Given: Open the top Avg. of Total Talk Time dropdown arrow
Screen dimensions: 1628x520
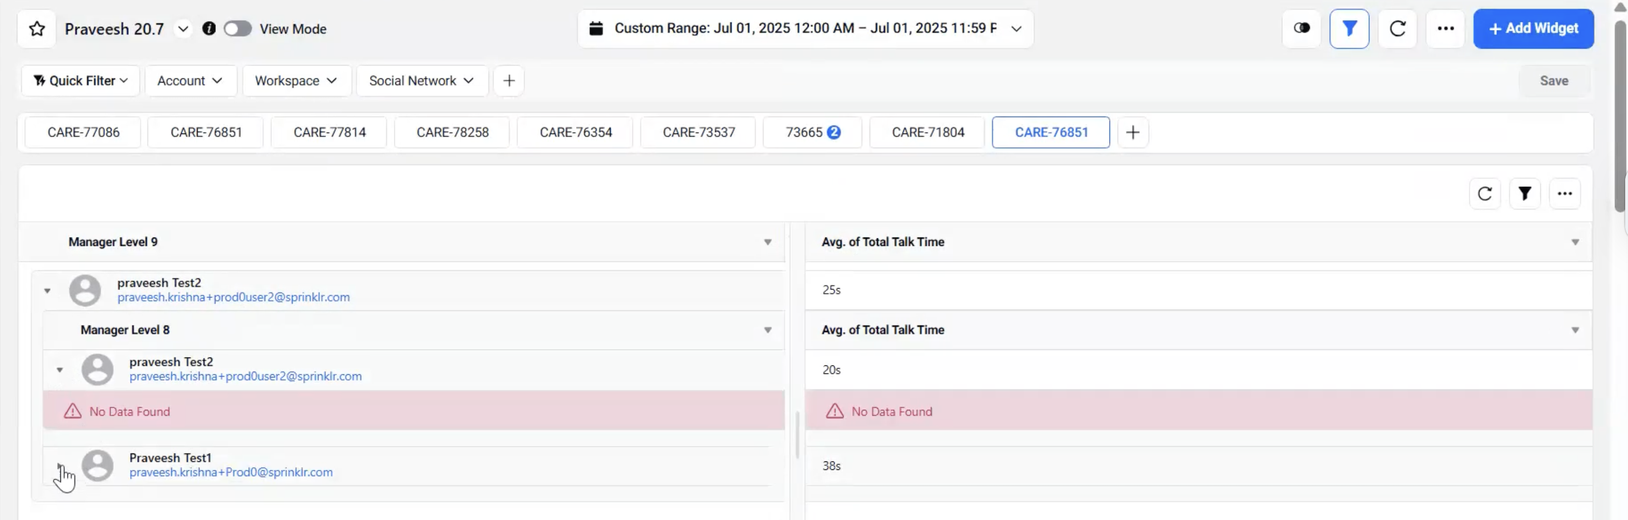Looking at the screenshot, I should point(1575,242).
